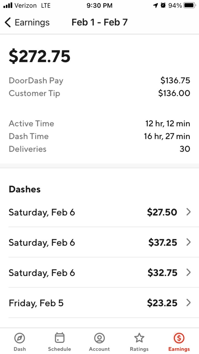199x354 pixels.
Task: Open the Dash compass icon
Action: tap(20, 338)
